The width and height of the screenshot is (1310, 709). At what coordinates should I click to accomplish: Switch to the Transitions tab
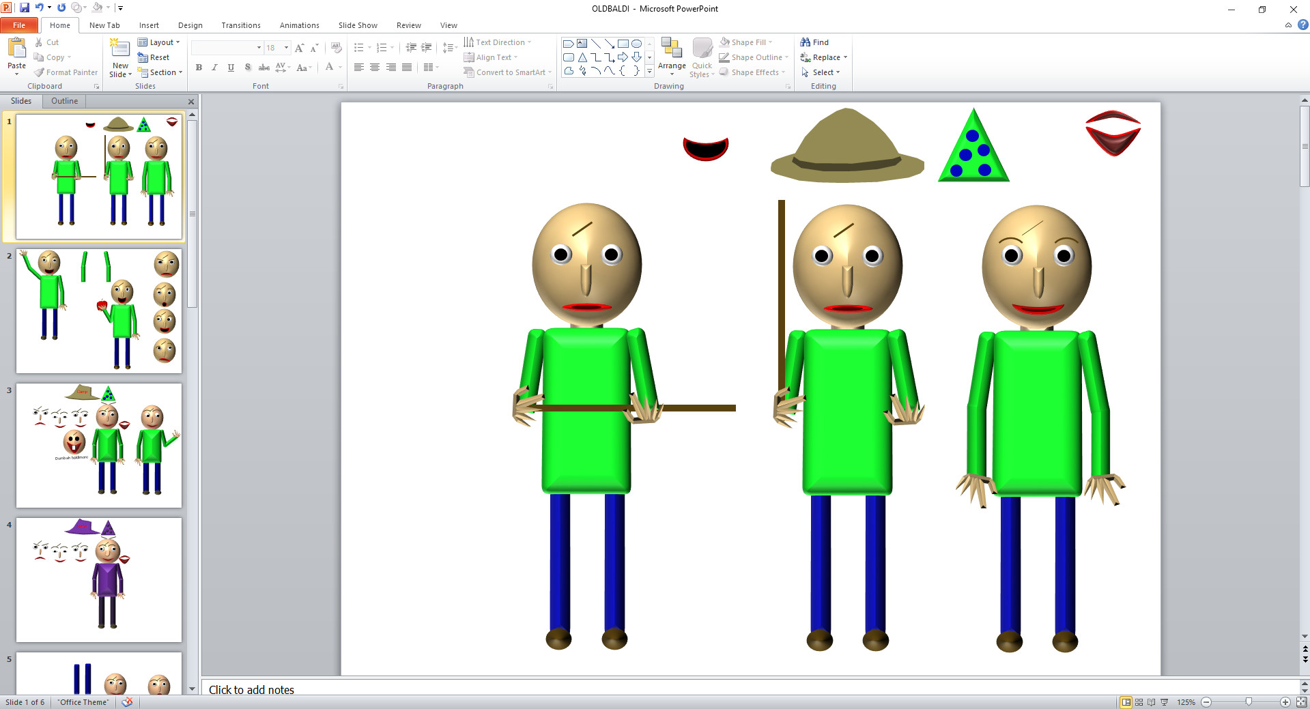241,25
